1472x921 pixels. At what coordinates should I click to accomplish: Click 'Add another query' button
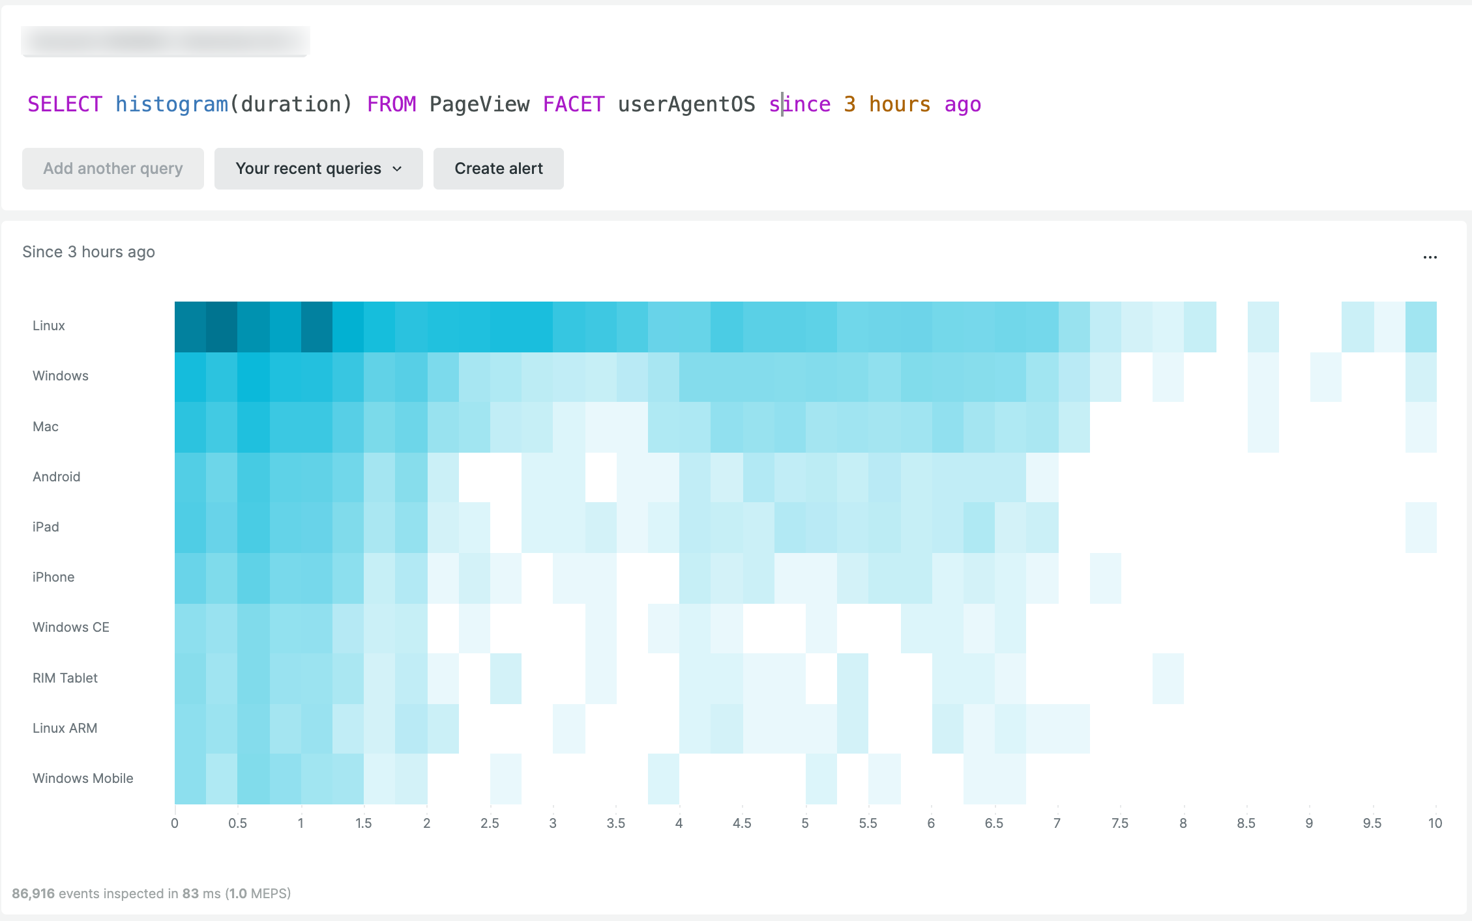(113, 167)
